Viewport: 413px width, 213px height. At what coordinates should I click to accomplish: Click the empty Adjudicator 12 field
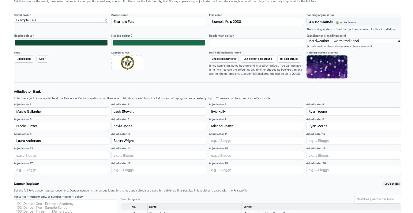tap(354, 141)
